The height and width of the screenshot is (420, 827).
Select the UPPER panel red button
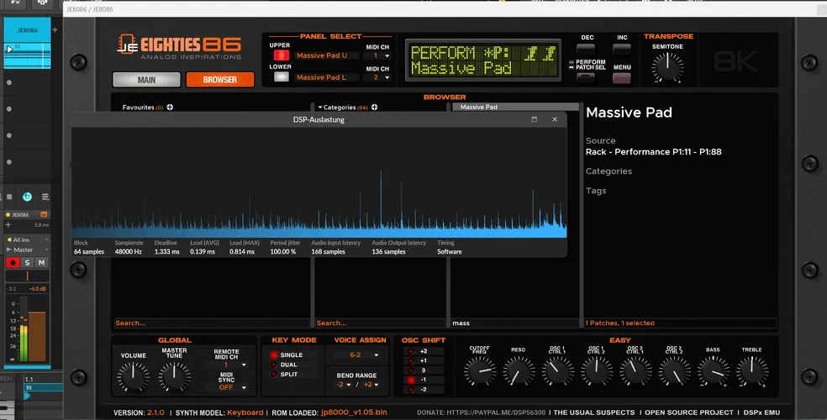click(281, 55)
